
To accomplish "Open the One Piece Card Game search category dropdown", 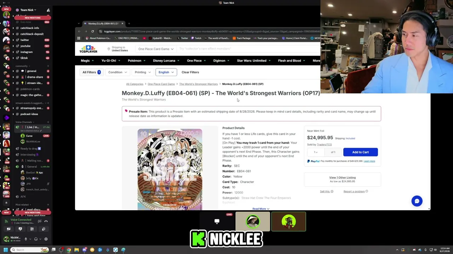I will click(156, 49).
